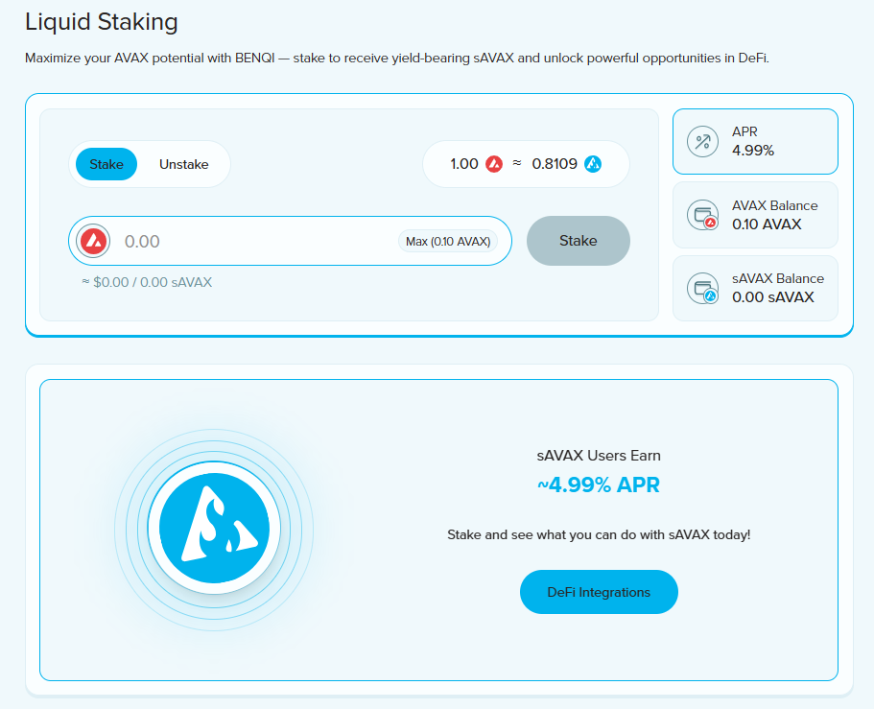
Task: Select the Stake tab
Action: click(x=106, y=164)
